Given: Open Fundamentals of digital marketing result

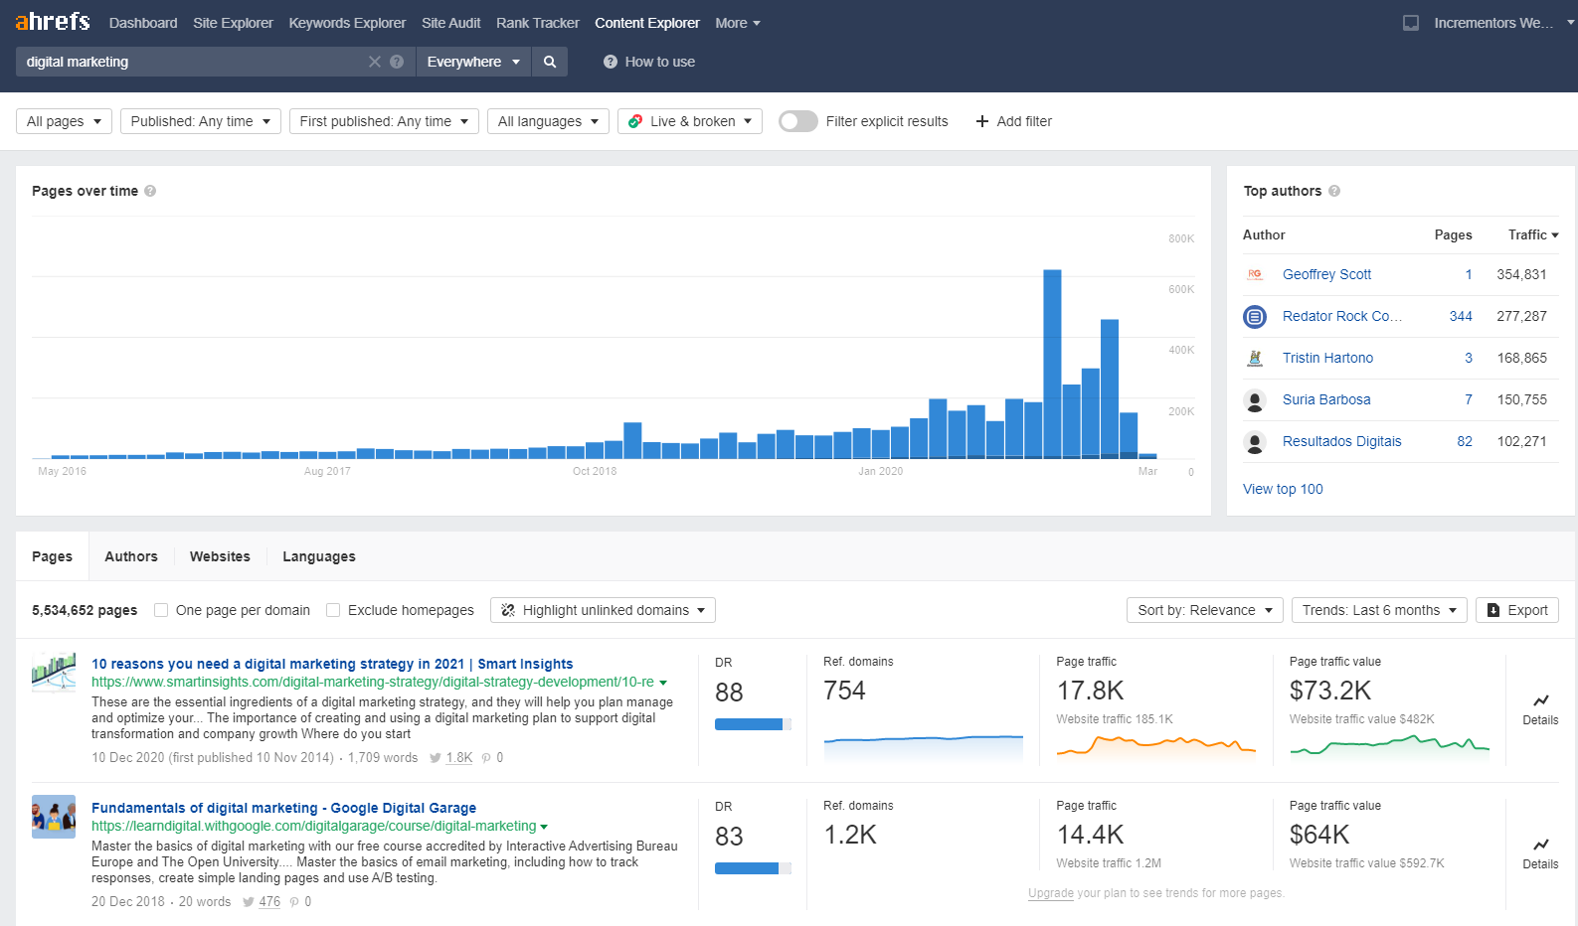Looking at the screenshot, I should [283, 808].
